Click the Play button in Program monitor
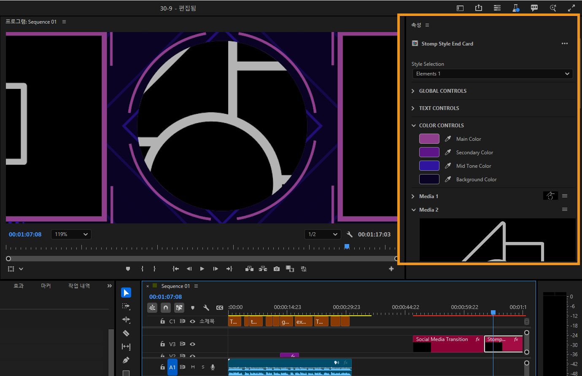Image resolution: width=582 pixels, height=376 pixels. click(x=202, y=269)
